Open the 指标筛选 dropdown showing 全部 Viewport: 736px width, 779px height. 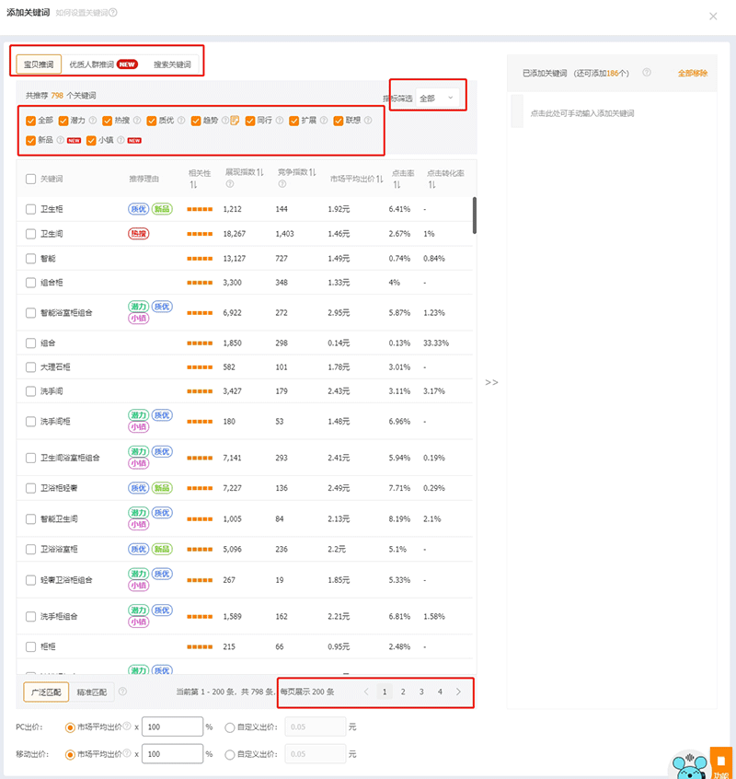(x=436, y=98)
